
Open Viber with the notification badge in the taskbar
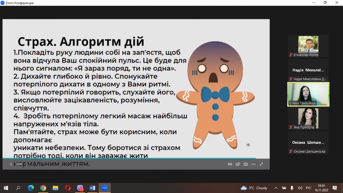(80, 188)
